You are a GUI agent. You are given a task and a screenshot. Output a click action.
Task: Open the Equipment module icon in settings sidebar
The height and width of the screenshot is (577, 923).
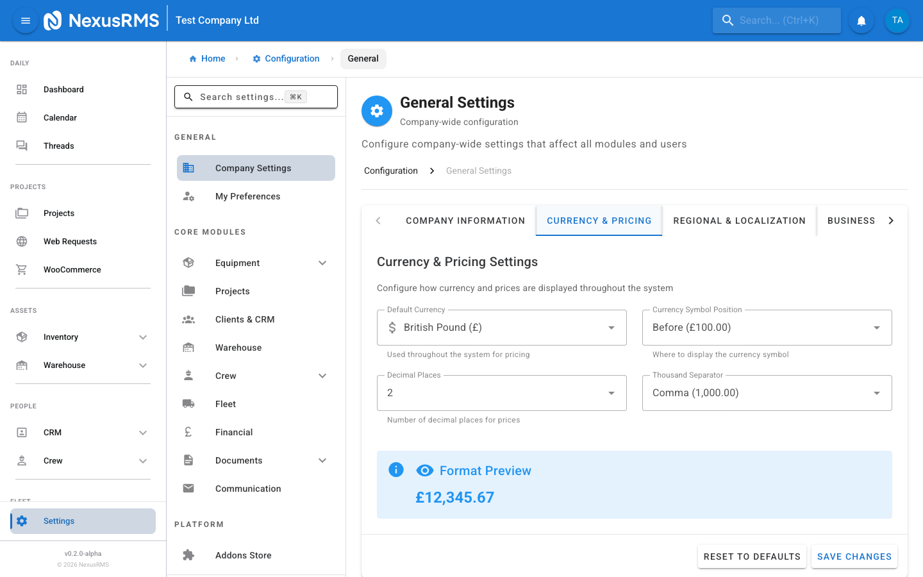(x=188, y=262)
